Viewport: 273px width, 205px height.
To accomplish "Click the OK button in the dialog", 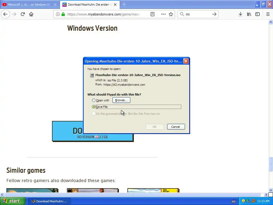I will tap(155, 127).
